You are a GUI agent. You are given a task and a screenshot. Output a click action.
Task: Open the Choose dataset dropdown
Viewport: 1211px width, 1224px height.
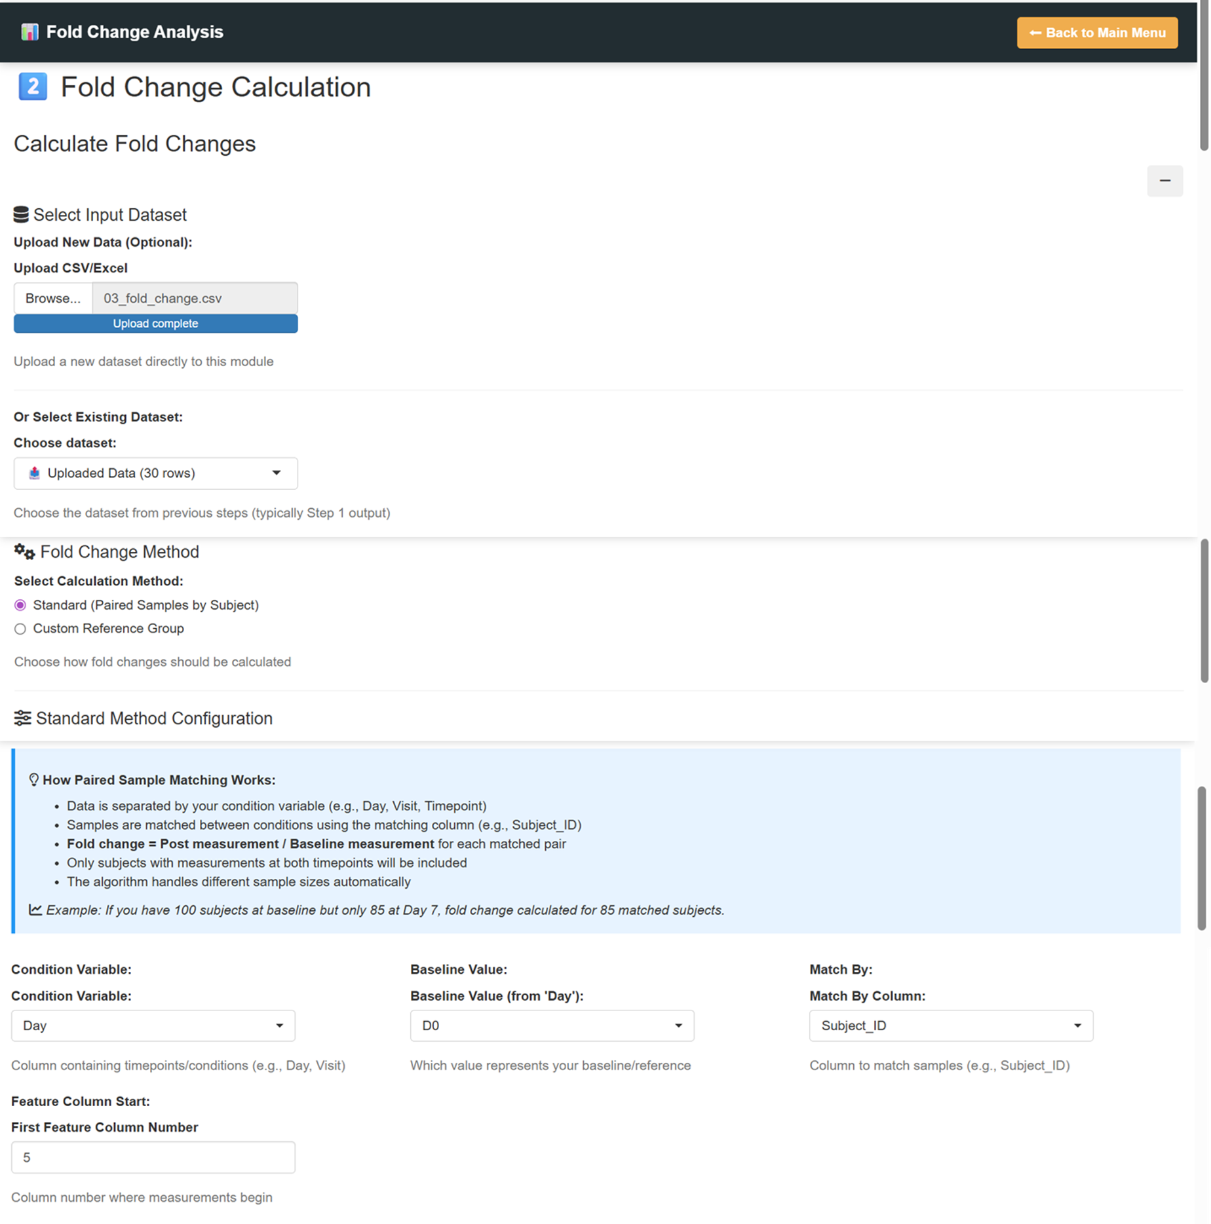click(155, 473)
